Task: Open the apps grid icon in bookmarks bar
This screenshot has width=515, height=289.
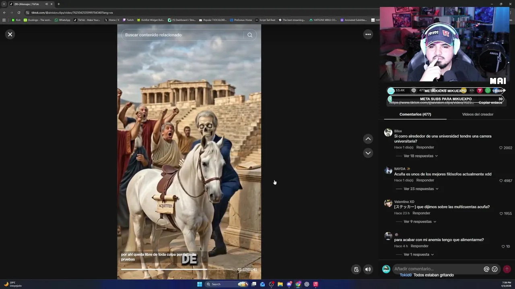Action: tap(4, 20)
